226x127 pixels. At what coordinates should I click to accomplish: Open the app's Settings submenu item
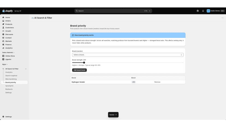(x=8, y=93)
